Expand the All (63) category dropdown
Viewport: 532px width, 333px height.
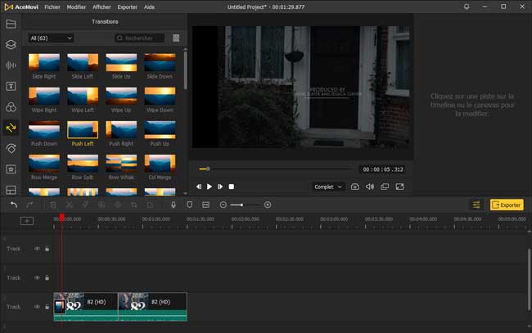click(51, 38)
